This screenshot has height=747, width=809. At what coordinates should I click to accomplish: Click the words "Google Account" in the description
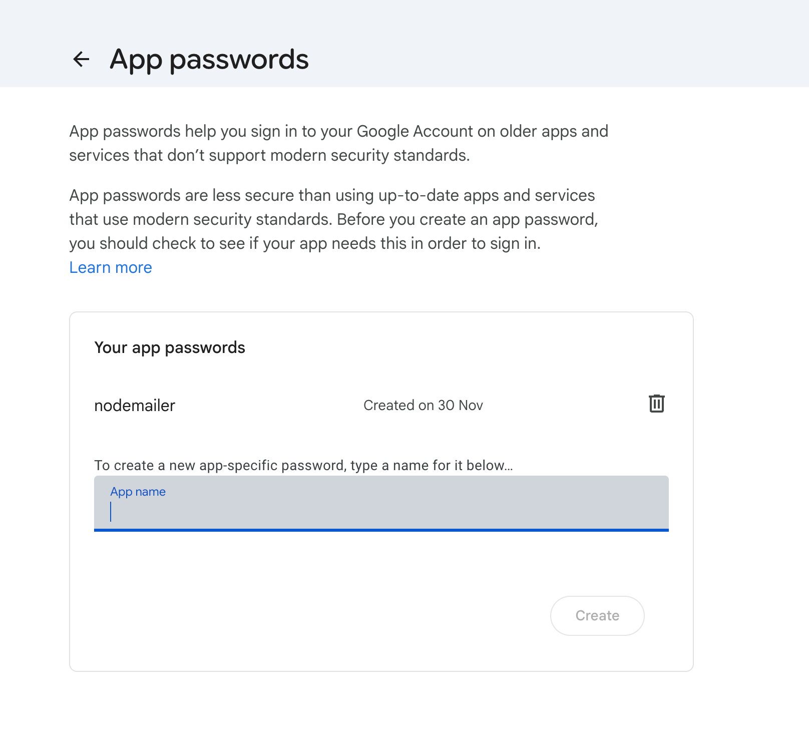[415, 131]
